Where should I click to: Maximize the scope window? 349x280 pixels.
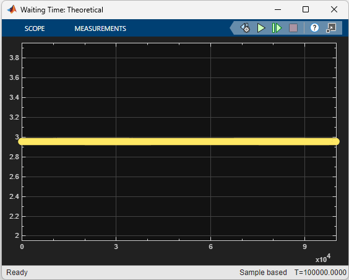point(306,9)
